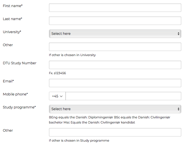
Task: Click the up-down arrows on University select
Action: coord(178,34)
